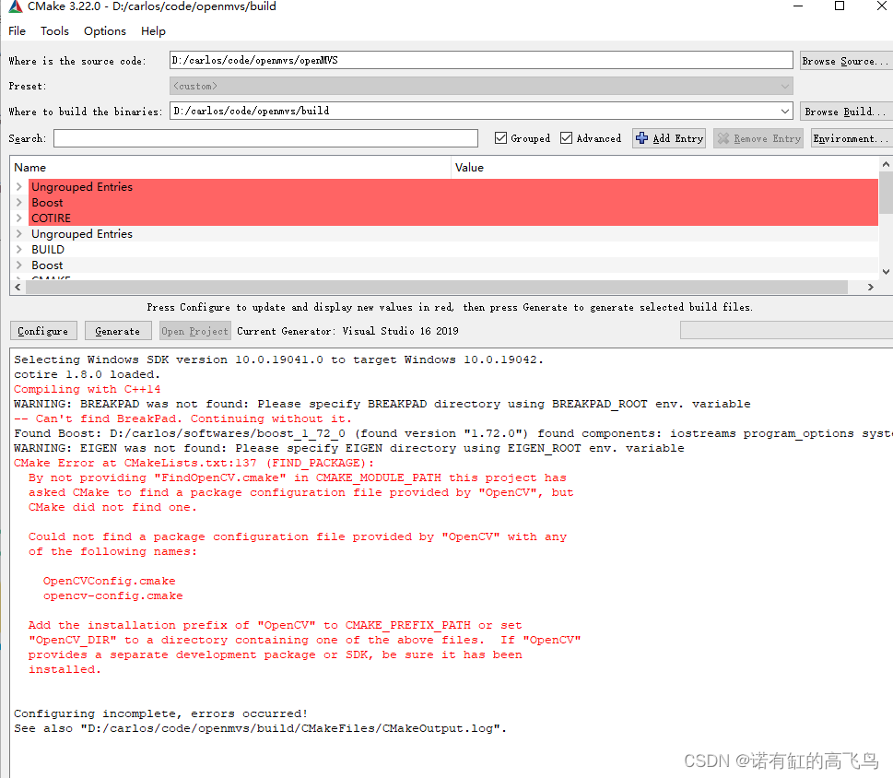The height and width of the screenshot is (778, 893).
Task: Click the 'OpenCVConfig.cmake' log text
Action: [110, 581]
